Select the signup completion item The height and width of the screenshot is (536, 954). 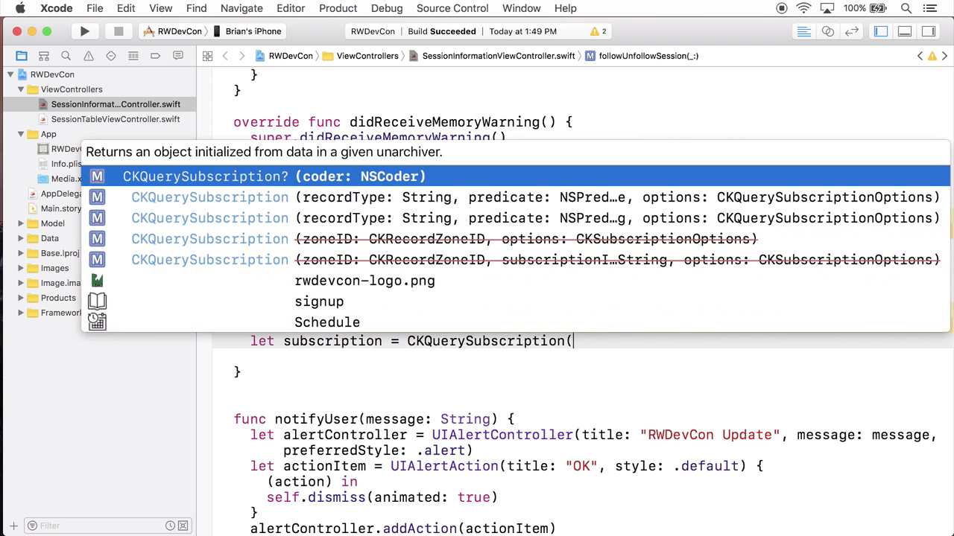coord(516,301)
